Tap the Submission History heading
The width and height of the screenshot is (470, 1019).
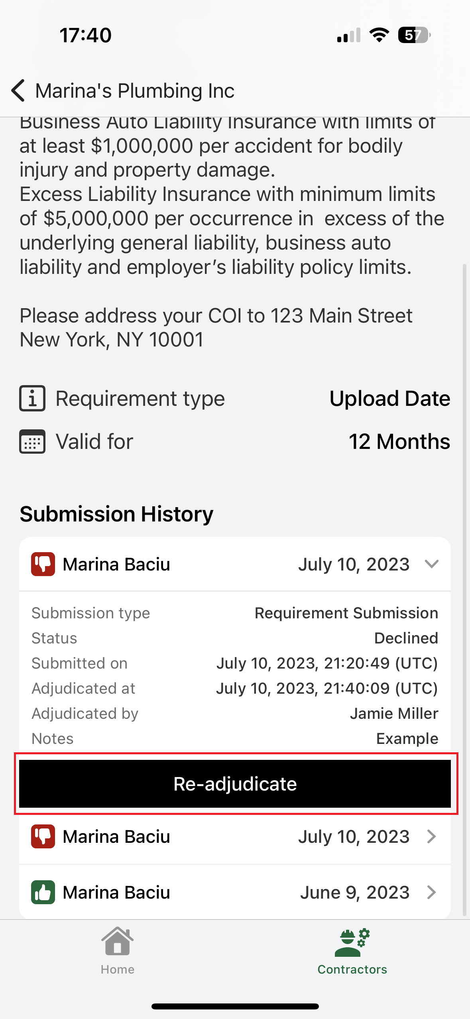click(116, 514)
